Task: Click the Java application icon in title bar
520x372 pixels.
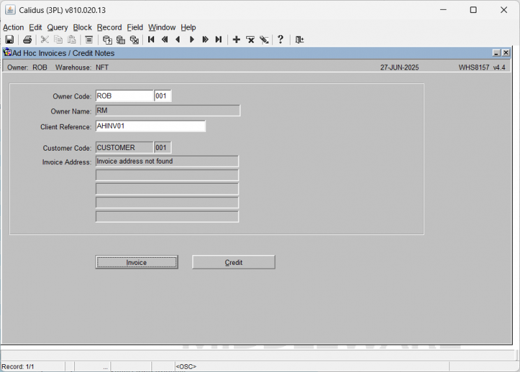Action: [x=10, y=10]
